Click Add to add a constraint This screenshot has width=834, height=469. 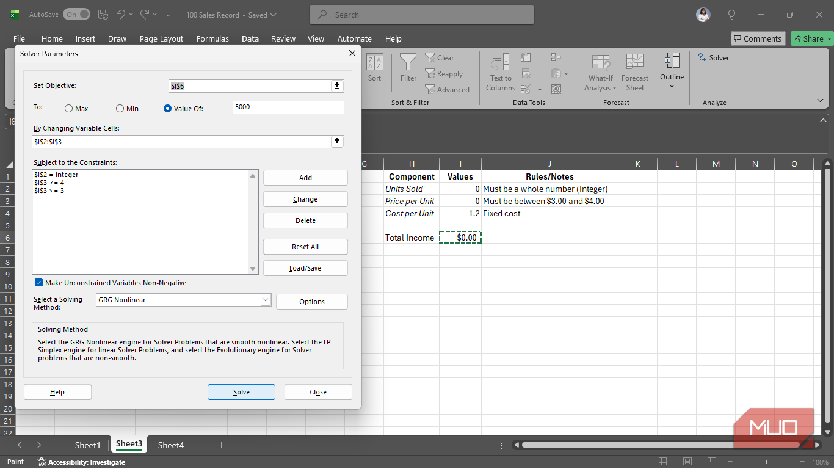pyautogui.click(x=305, y=178)
